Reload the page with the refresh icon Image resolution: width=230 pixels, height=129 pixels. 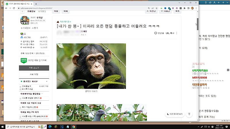14,8
